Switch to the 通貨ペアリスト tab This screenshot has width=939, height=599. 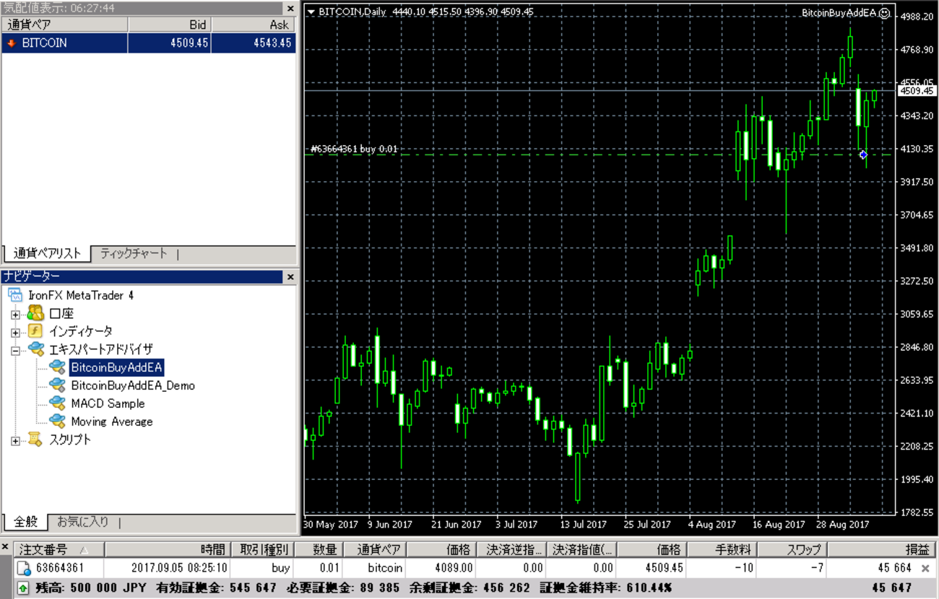coord(47,253)
